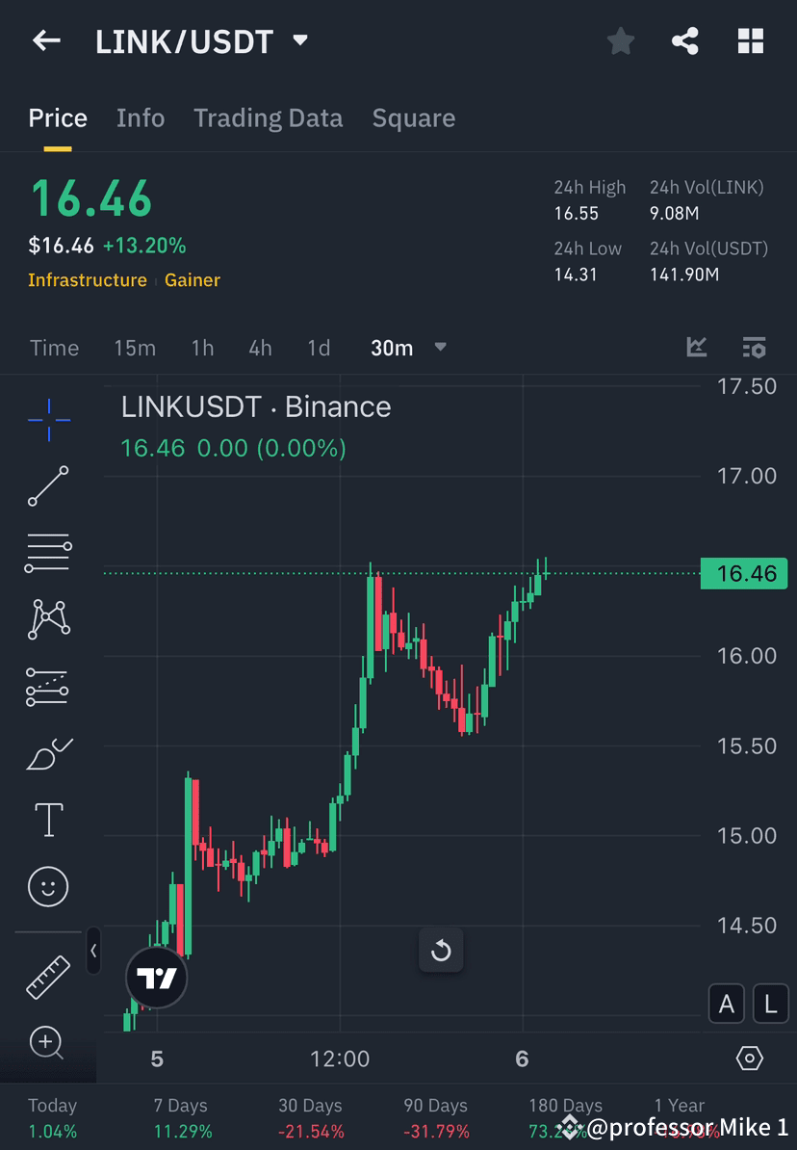Screen dimensions: 797x1150
Task: Tap the back arrow to exit chart
Action: [46, 40]
